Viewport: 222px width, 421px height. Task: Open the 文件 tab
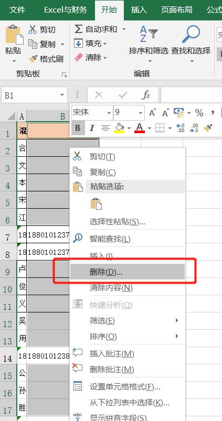pyautogui.click(x=17, y=10)
